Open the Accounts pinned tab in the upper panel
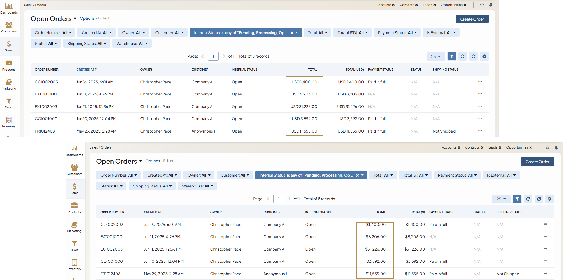Screen dimensions: 563x280 (x=383, y=5)
